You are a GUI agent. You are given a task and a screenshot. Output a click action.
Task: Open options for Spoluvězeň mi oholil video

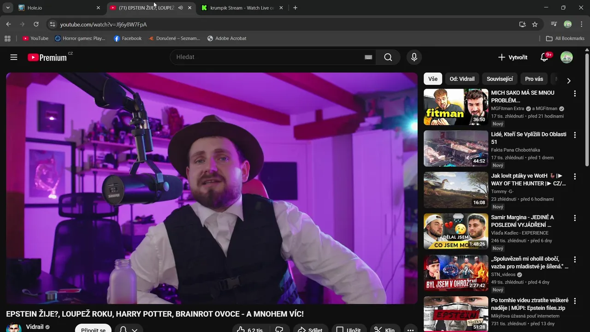[x=575, y=260]
